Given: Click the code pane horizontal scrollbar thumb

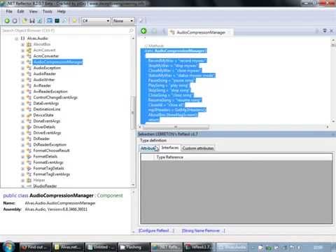Looking at the screenshot, I should (x=176, y=127).
